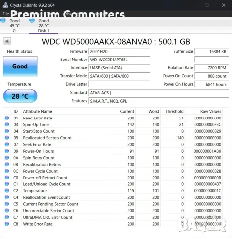Click the ID column header
The height and width of the screenshot is (238, 232).
pyautogui.click(x=16, y=111)
